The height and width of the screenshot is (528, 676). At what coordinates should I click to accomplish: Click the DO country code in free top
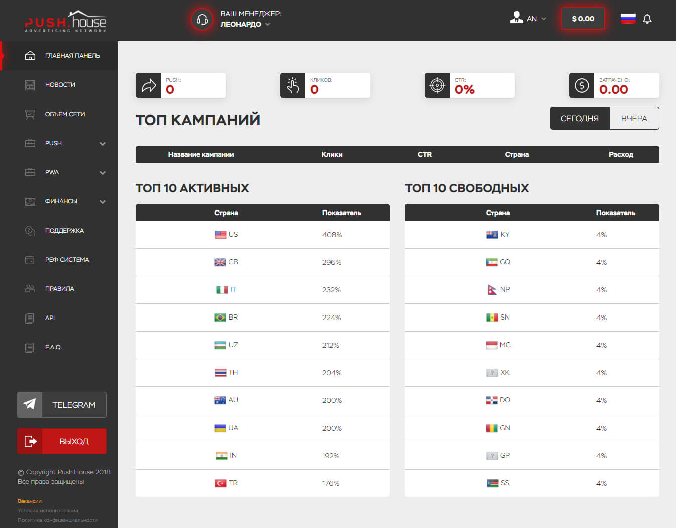pyautogui.click(x=505, y=400)
